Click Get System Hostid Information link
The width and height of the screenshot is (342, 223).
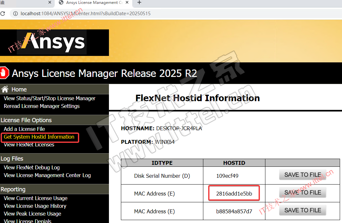click(39, 137)
